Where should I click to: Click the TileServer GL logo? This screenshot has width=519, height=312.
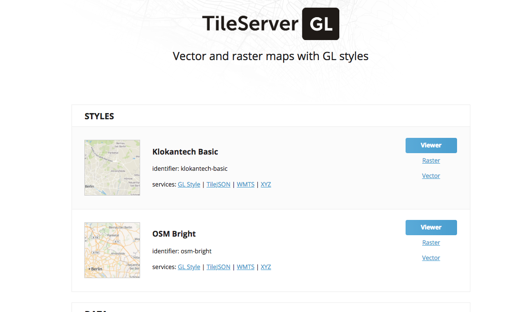270,23
